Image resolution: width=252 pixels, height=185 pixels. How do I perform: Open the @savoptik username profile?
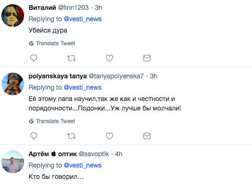[94, 154]
